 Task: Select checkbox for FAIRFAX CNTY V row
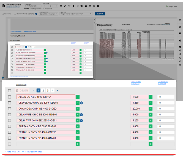click(10, 126)
